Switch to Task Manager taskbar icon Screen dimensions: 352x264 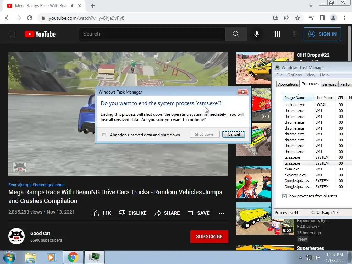click(x=94, y=257)
